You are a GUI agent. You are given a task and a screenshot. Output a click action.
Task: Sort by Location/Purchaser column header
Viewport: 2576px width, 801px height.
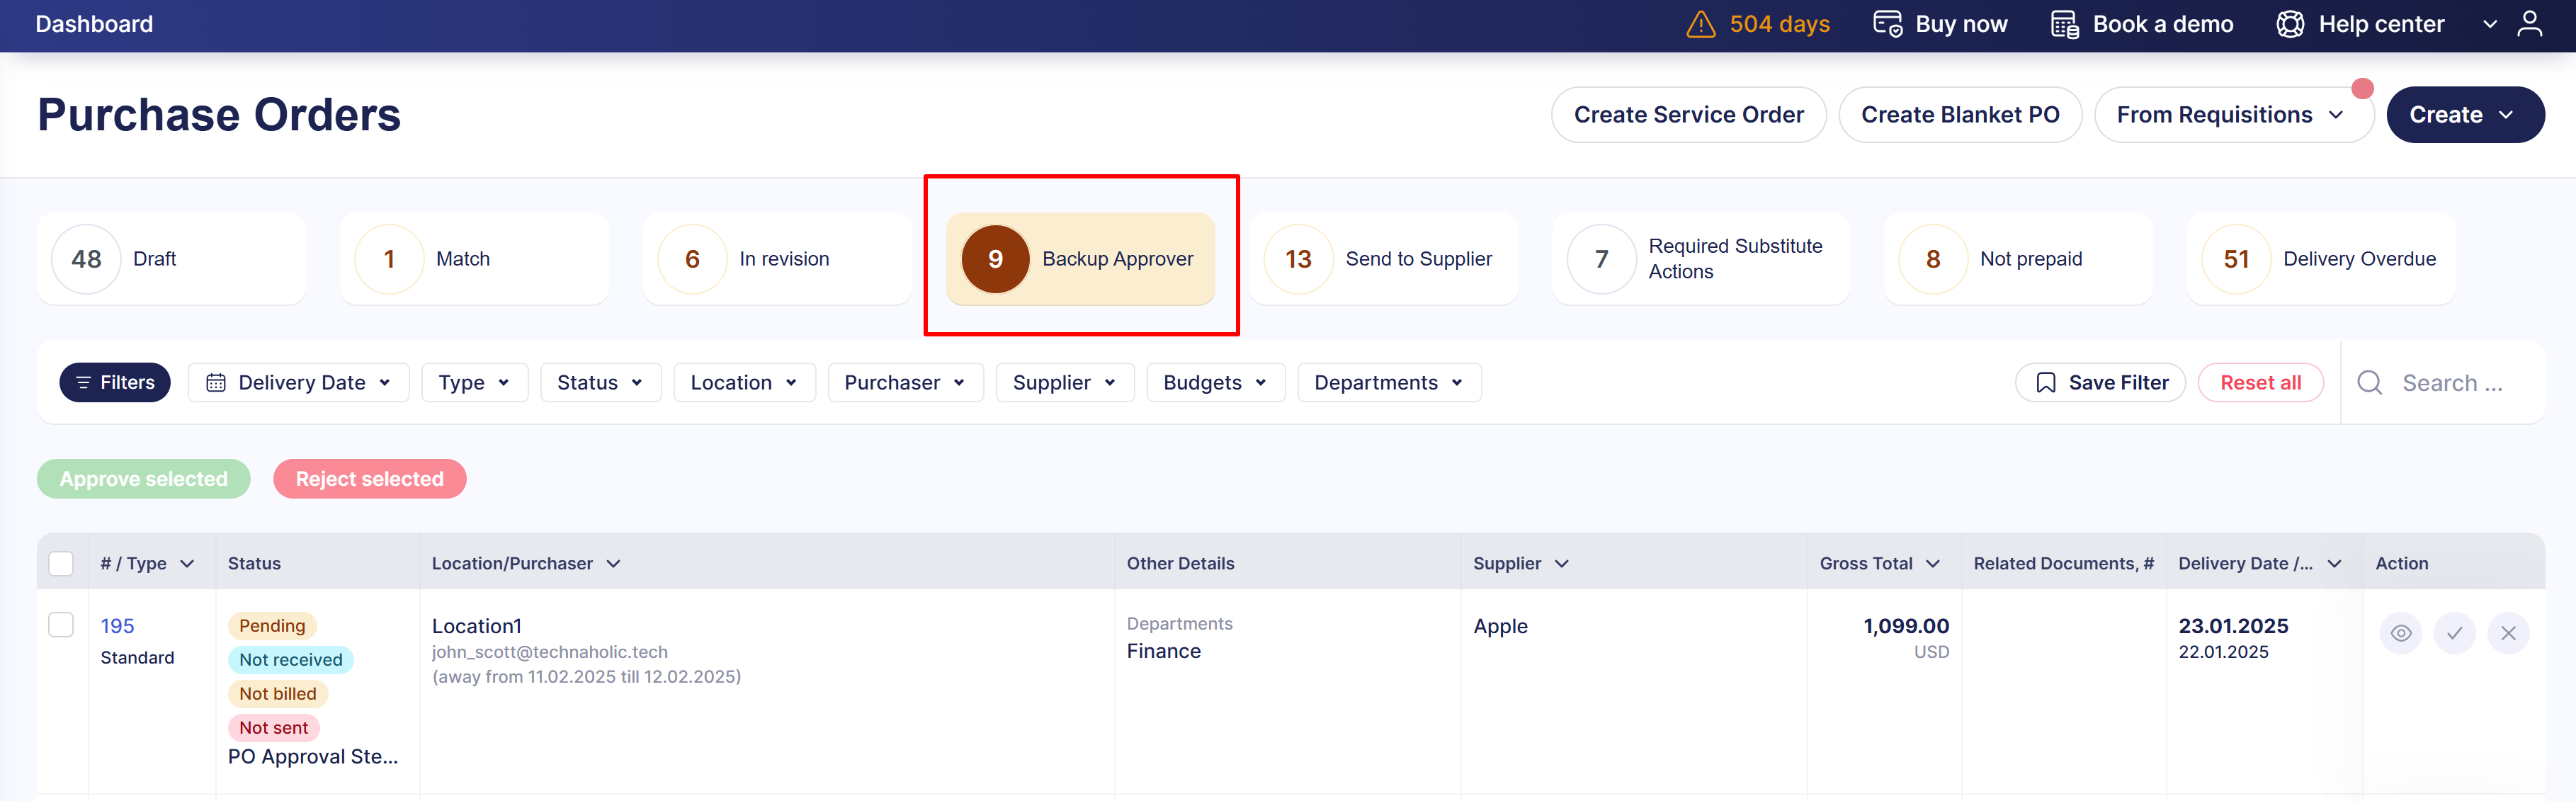(526, 564)
